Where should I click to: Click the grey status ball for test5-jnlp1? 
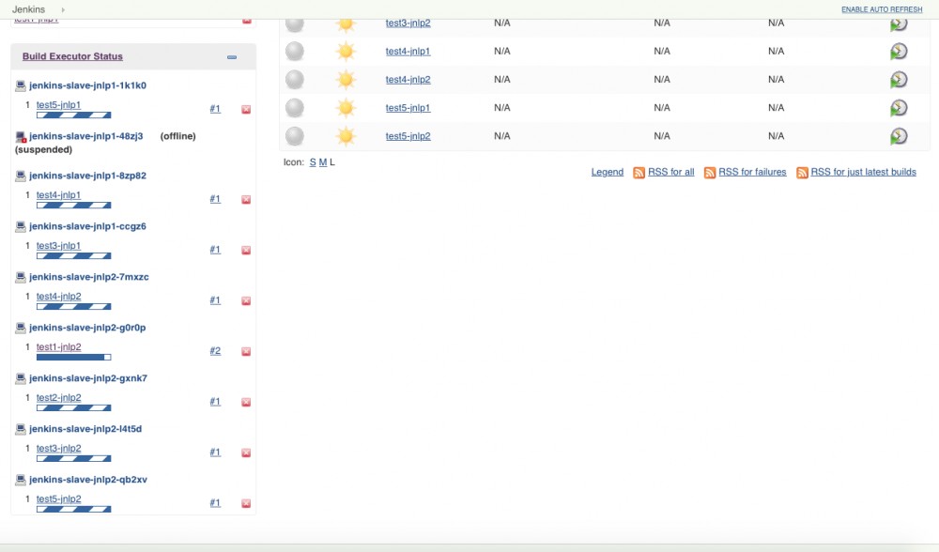tap(295, 108)
